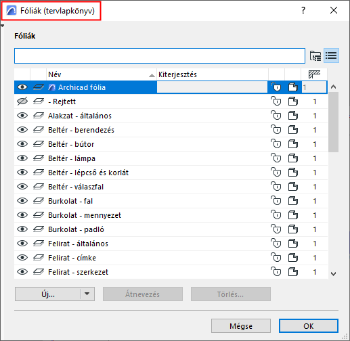This screenshot has width=350, height=341.
Task: Click Kiterjesztés field of Archicad fólia row
Action: (x=212, y=87)
